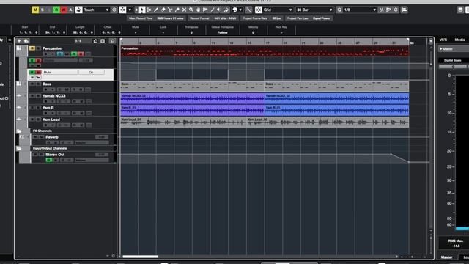
Task: Open the Touch automation mode dropdown
Action: (x=96, y=10)
